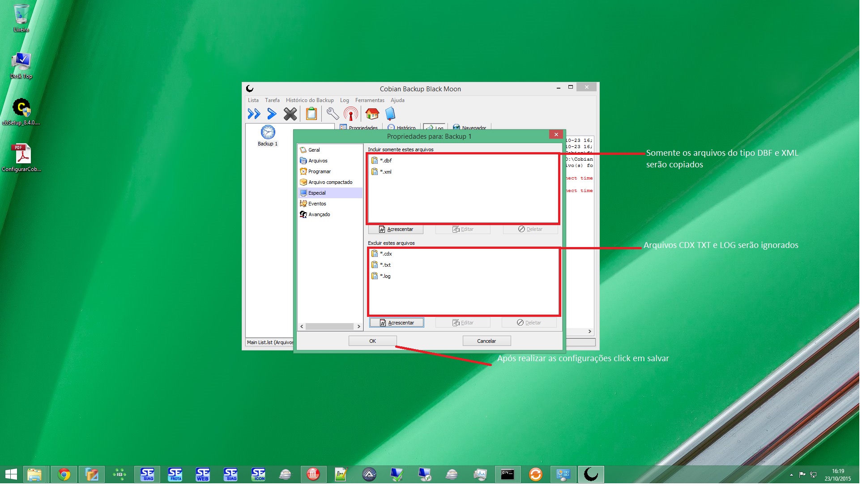This screenshot has height=486, width=862.
Task: Select Arquivo compactado in the sidebar
Action: [x=331, y=183]
